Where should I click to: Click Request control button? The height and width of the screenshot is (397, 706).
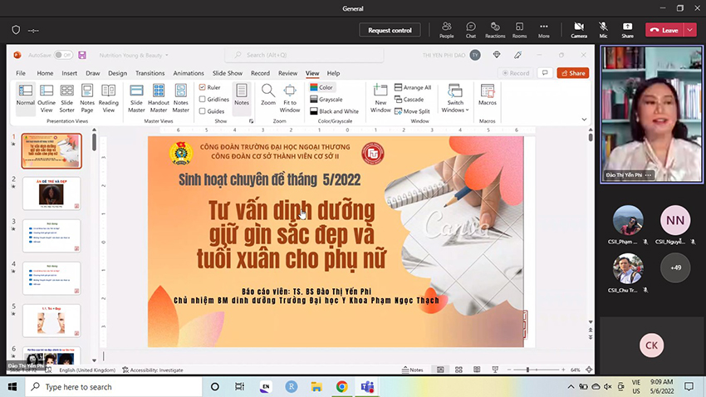pos(390,30)
